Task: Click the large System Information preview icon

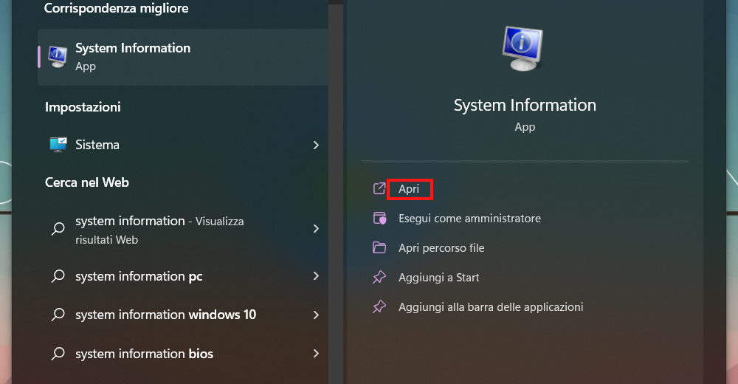Action: pos(524,49)
